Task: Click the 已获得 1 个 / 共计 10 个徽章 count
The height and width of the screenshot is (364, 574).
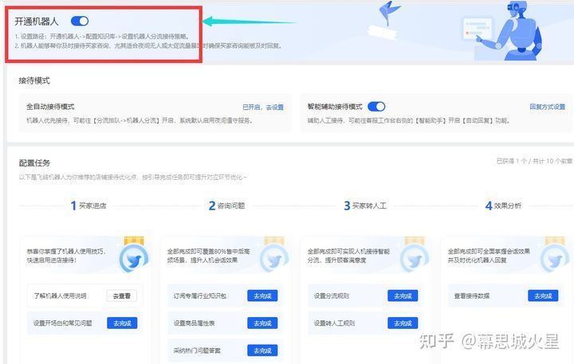Action: [534, 161]
